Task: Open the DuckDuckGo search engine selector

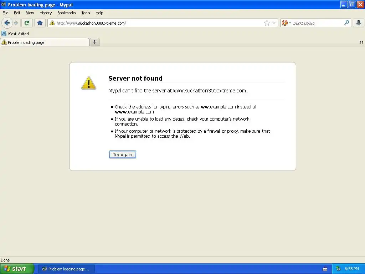Action: click(x=286, y=23)
